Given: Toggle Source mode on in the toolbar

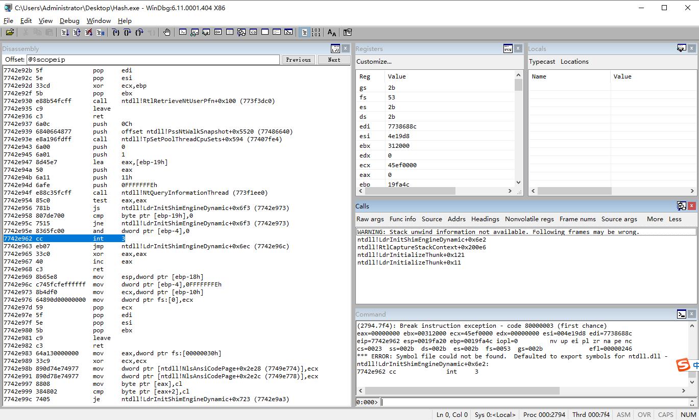Looking at the screenshot, I should click(x=304, y=32).
